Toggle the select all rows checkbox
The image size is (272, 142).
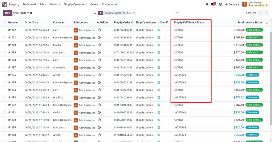click(4, 23)
